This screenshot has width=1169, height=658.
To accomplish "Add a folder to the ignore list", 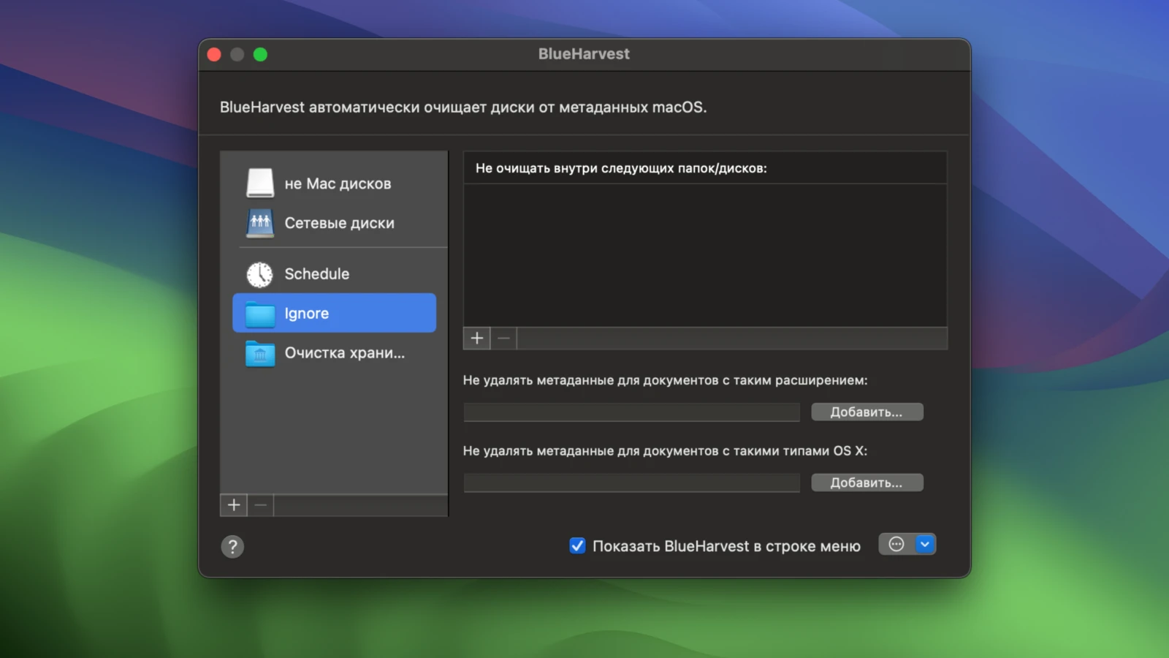I will point(477,338).
